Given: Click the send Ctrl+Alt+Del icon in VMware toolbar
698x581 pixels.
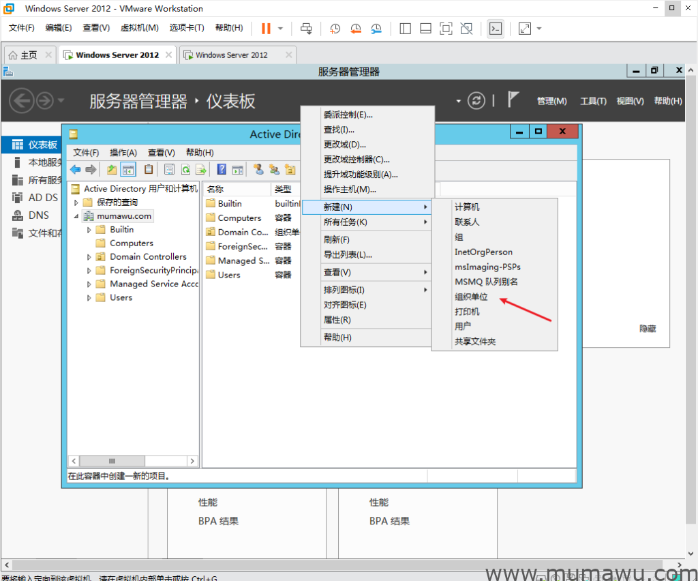Looking at the screenshot, I should [x=306, y=29].
